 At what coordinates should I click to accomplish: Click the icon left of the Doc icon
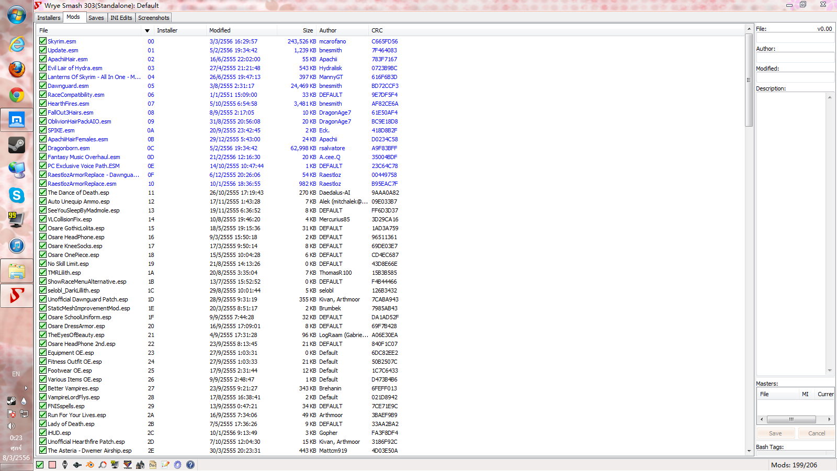[x=140, y=465]
